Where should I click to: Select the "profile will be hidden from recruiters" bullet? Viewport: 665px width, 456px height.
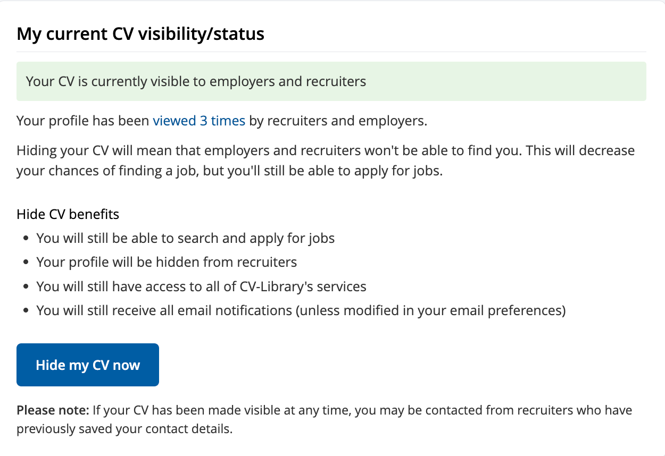pos(167,262)
